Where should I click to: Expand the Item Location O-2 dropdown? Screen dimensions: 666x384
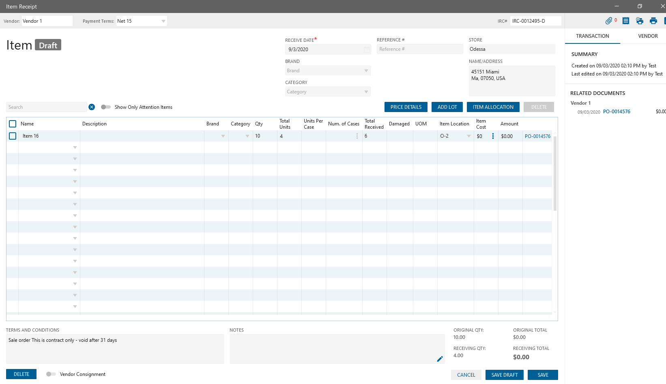click(468, 136)
